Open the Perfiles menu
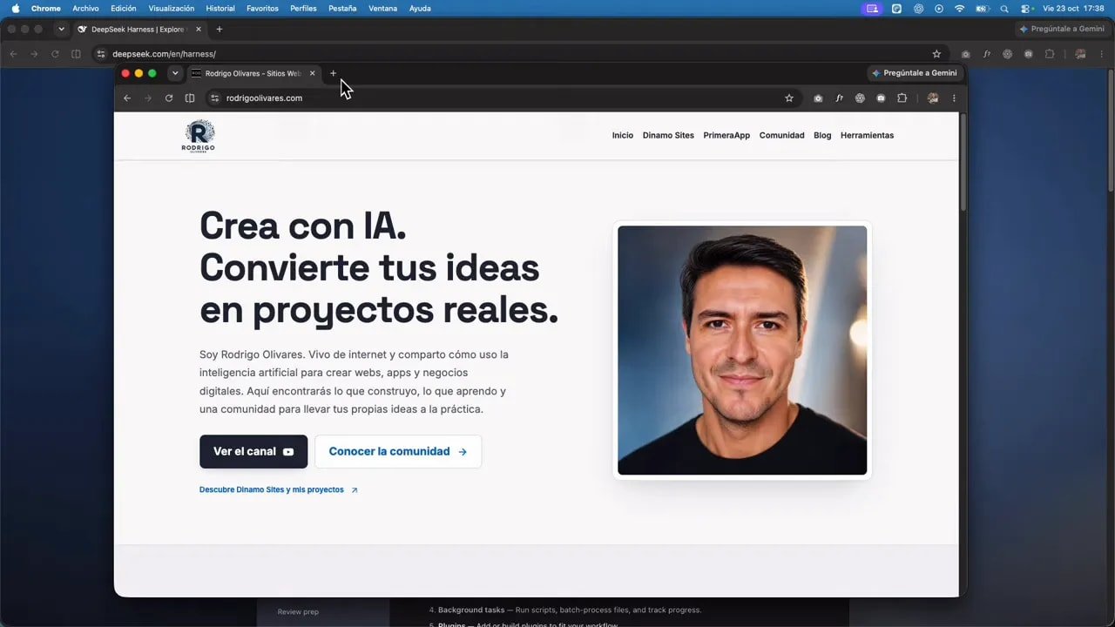This screenshot has width=1115, height=627. [303, 9]
